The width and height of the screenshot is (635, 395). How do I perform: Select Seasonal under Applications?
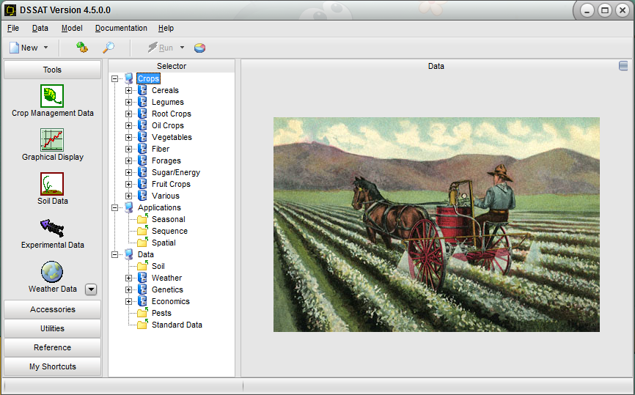point(169,219)
